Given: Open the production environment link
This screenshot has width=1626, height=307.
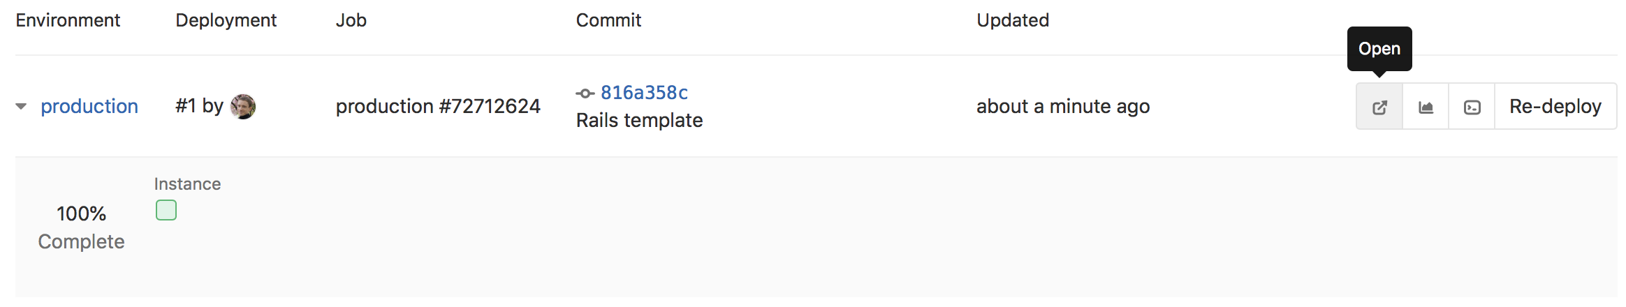Looking at the screenshot, I should coord(89,107).
